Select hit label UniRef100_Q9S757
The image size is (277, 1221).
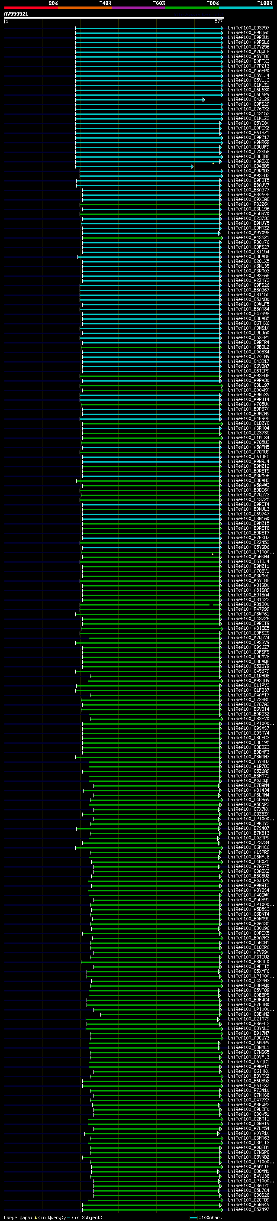pyautogui.click(x=248, y=28)
